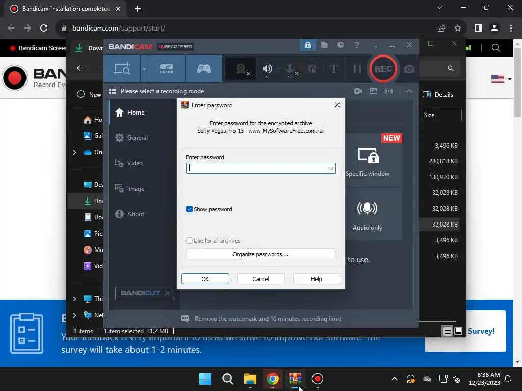Confirm password with OK button
Screen dimensions: 522x391
coord(205,279)
